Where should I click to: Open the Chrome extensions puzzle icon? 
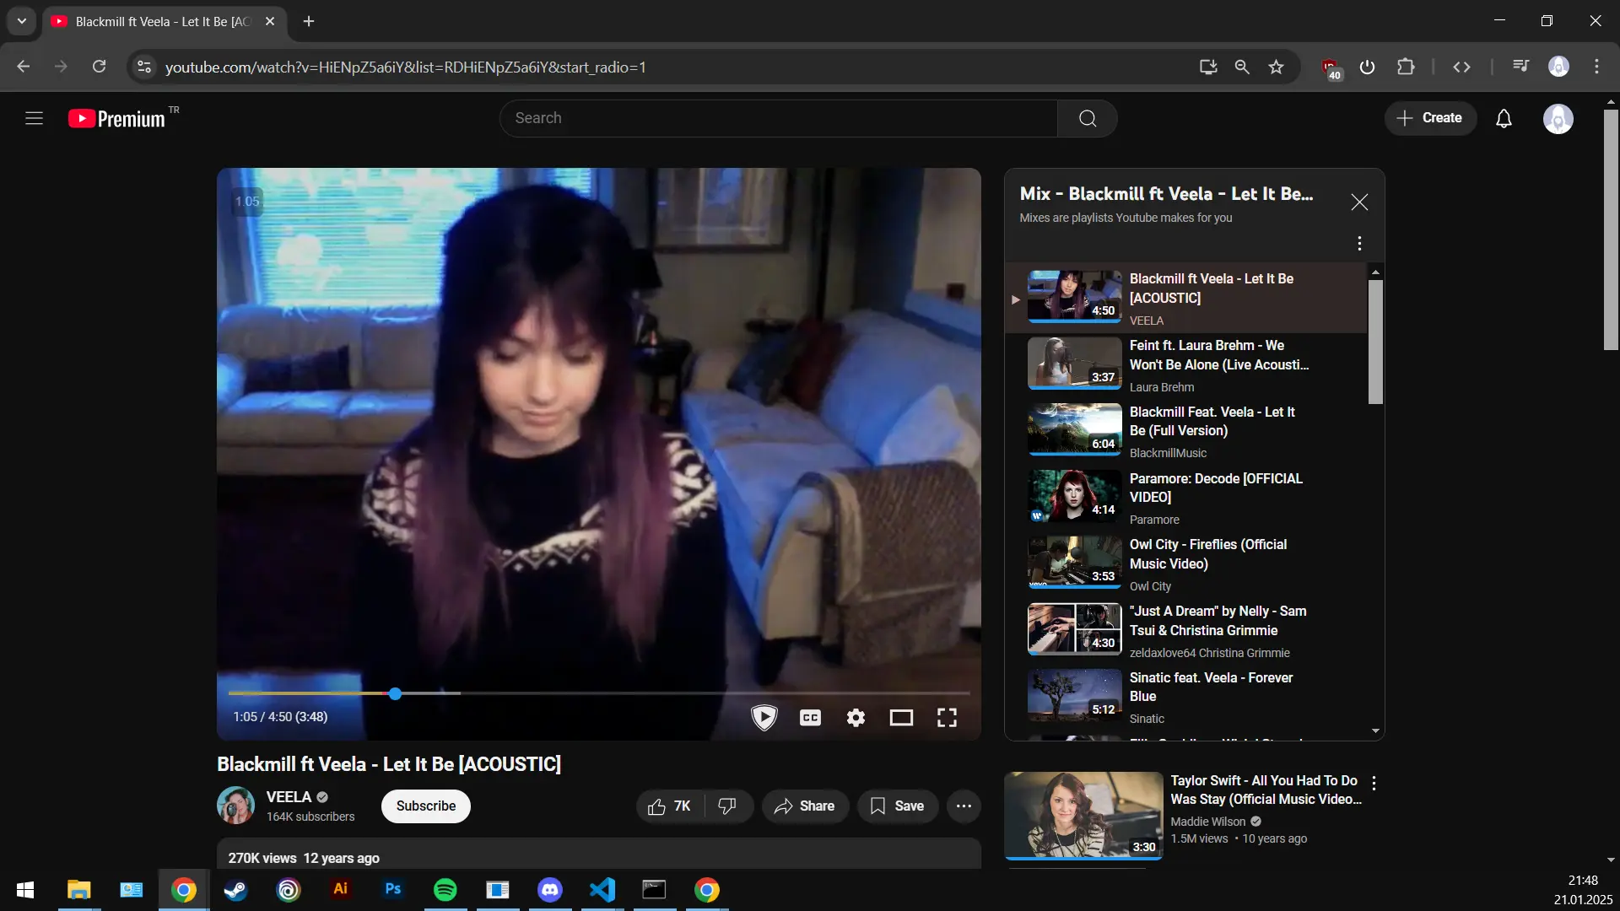pos(1406,67)
